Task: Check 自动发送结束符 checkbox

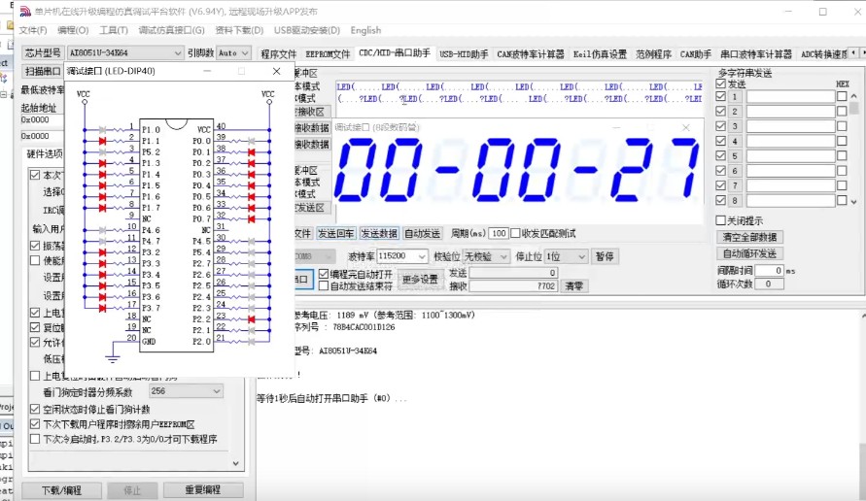Action: pos(324,285)
